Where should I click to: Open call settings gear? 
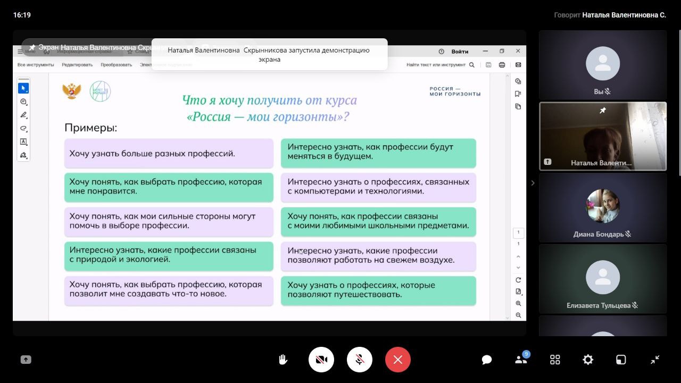[x=588, y=360]
